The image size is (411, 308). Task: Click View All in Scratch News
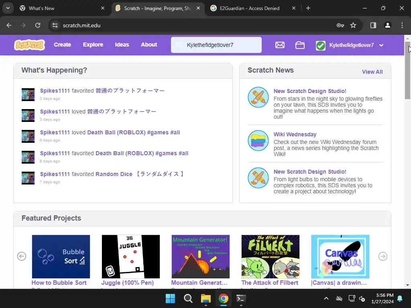click(372, 72)
